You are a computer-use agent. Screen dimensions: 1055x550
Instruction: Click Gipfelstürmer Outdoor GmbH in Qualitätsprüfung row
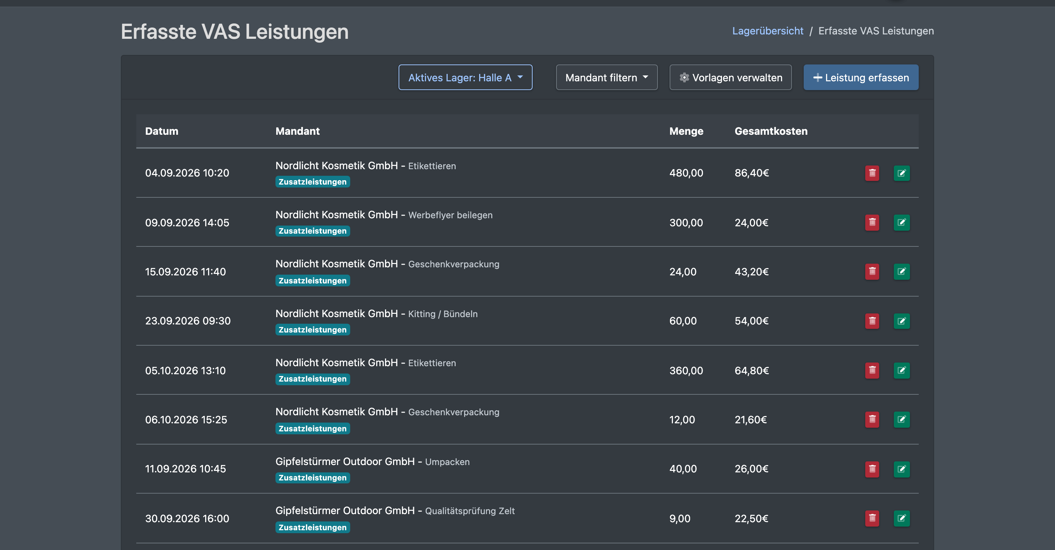point(345,511)
